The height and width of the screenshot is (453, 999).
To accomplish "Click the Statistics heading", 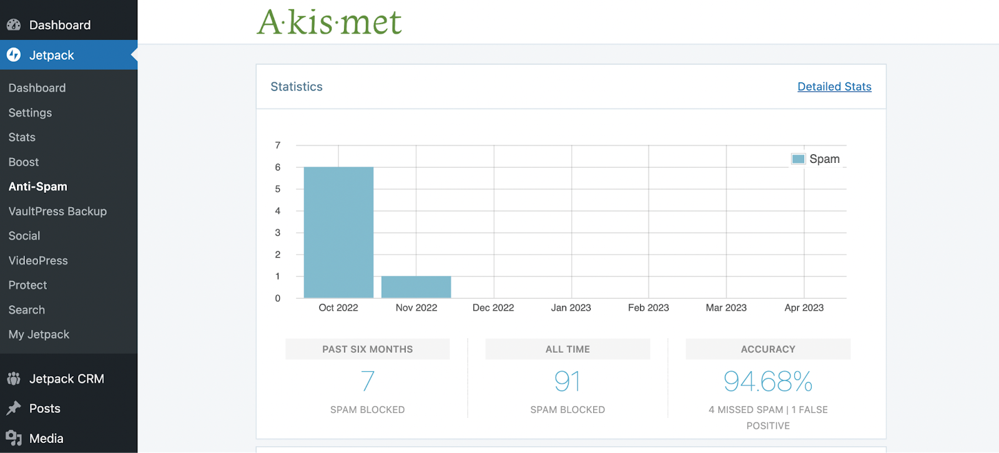I will coord(297,87).
